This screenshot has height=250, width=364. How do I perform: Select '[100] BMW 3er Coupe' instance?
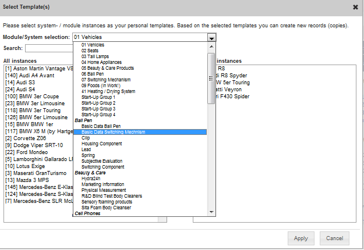[x=32, y=97]
